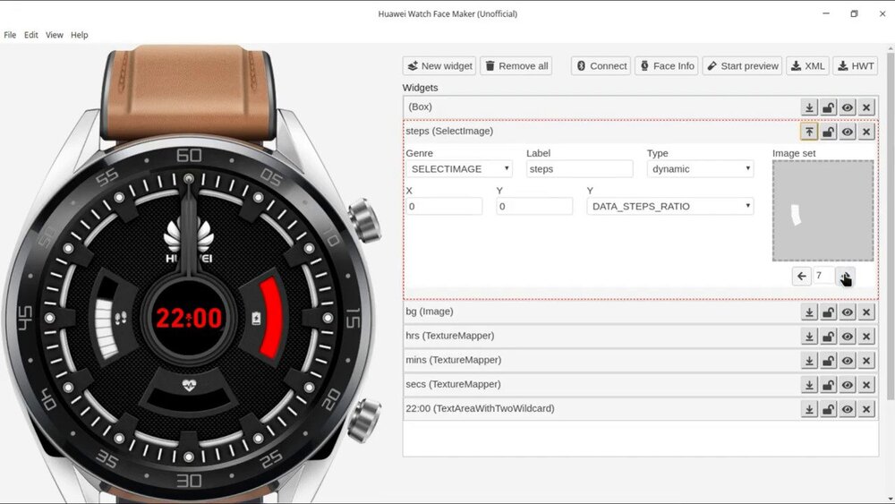
Task: Open the Help menu
Action: click(80, 35)
